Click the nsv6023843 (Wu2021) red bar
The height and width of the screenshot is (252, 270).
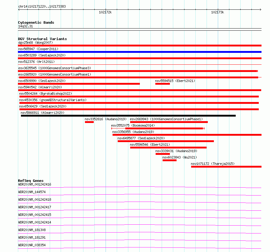170,160
